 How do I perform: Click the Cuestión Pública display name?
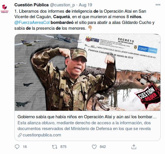point(31,5)
